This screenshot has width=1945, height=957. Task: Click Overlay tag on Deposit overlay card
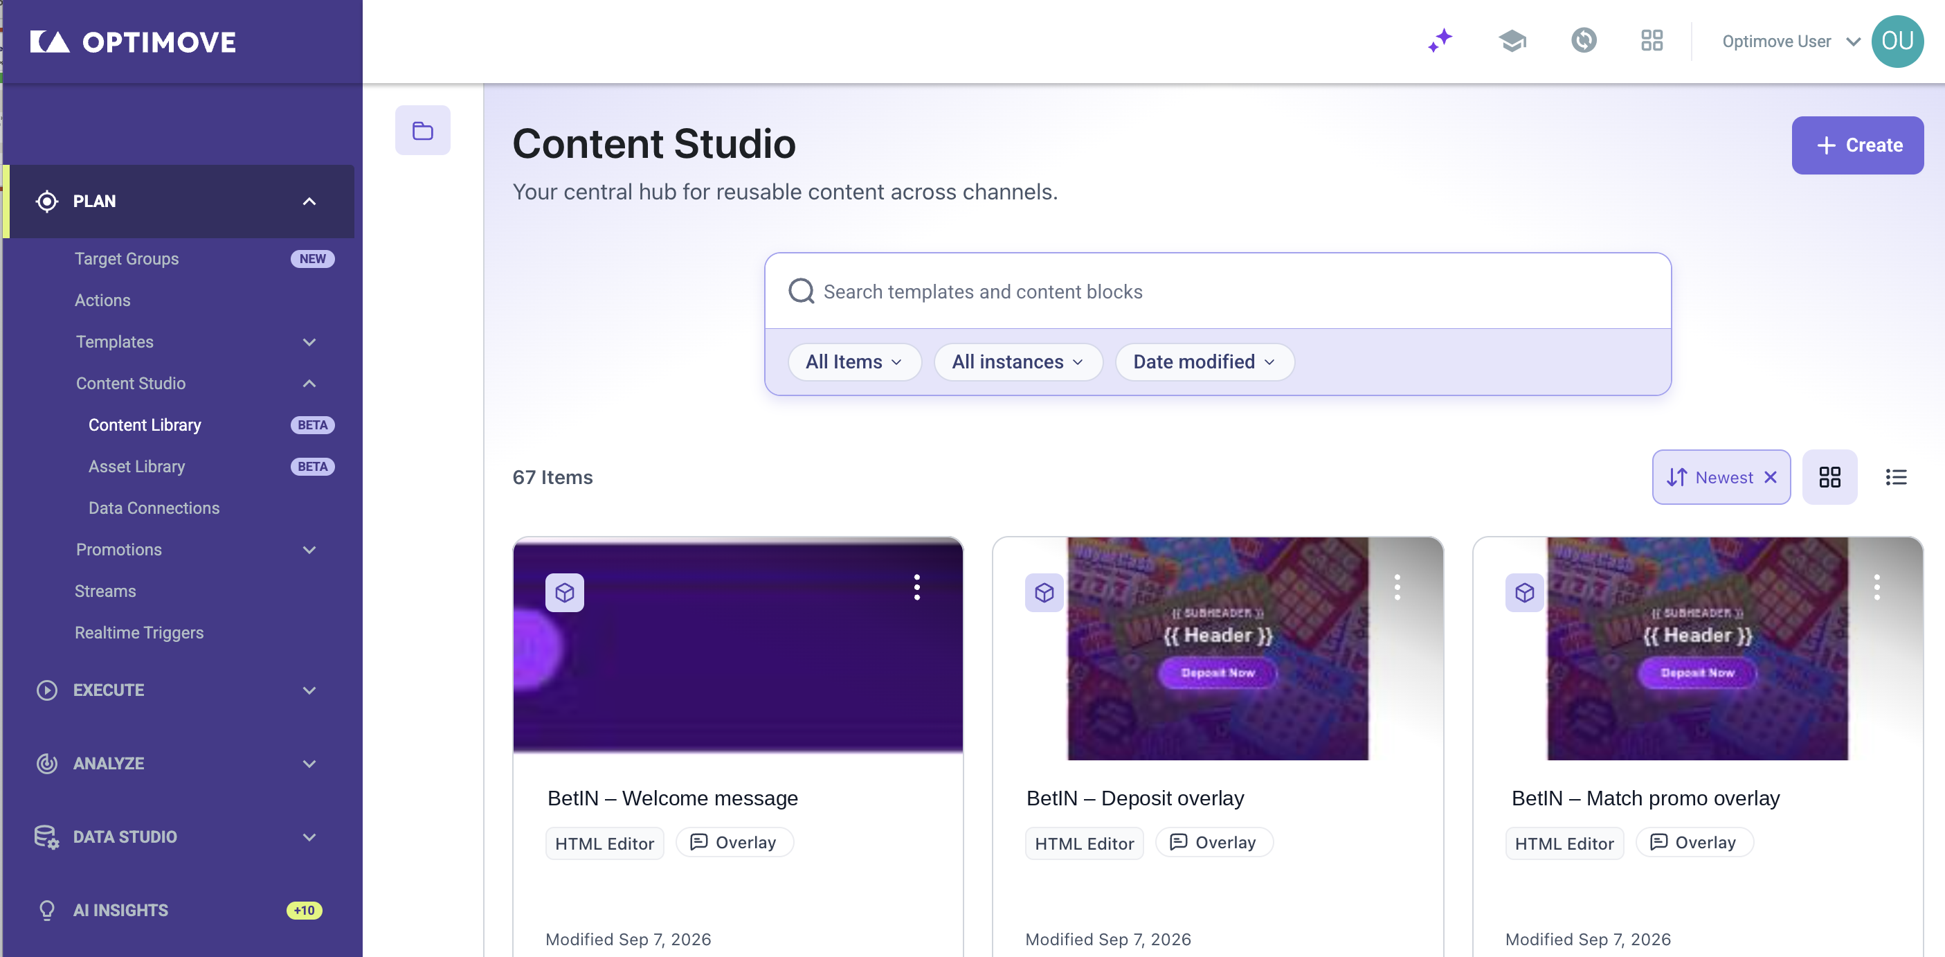(1214, 842)
